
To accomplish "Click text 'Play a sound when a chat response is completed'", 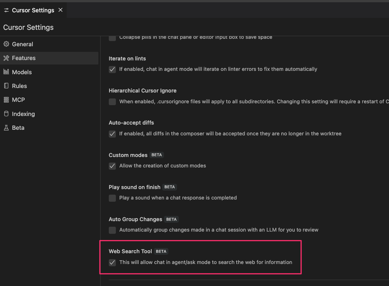I will click(x=178, y=198).
